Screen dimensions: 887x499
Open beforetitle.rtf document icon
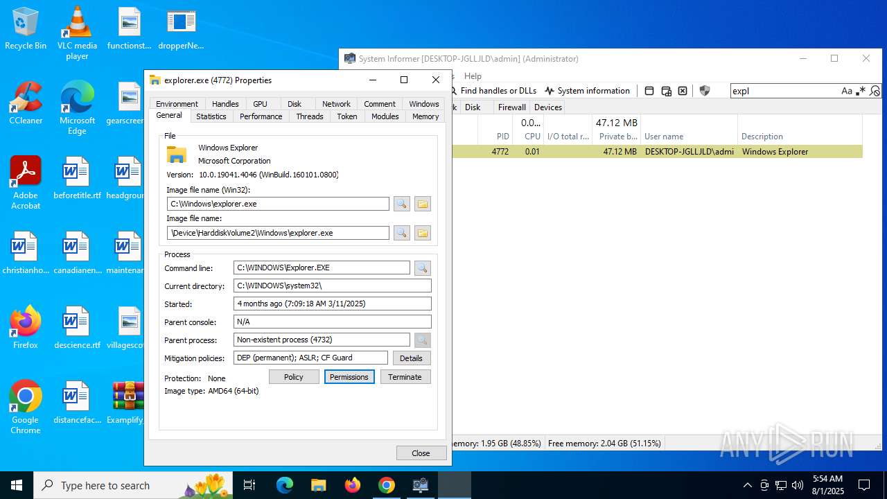(77, 179)
